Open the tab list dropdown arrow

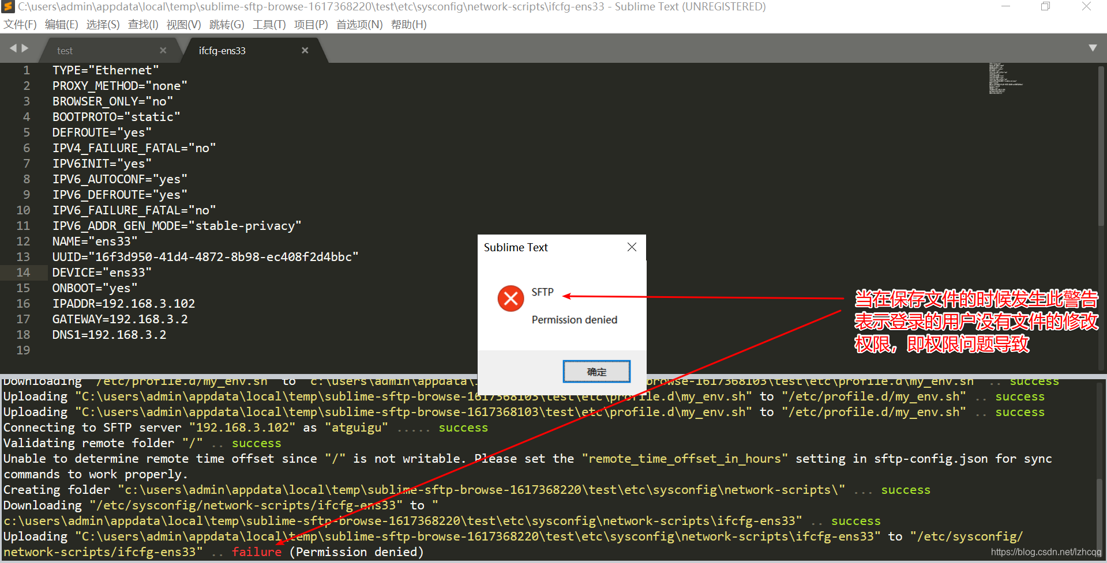[1093, 48]
